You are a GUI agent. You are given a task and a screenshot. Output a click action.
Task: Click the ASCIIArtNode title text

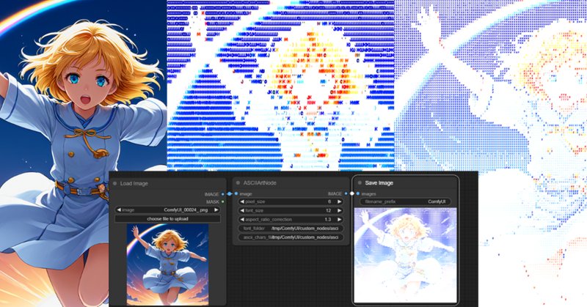click(x=260, y=183)
